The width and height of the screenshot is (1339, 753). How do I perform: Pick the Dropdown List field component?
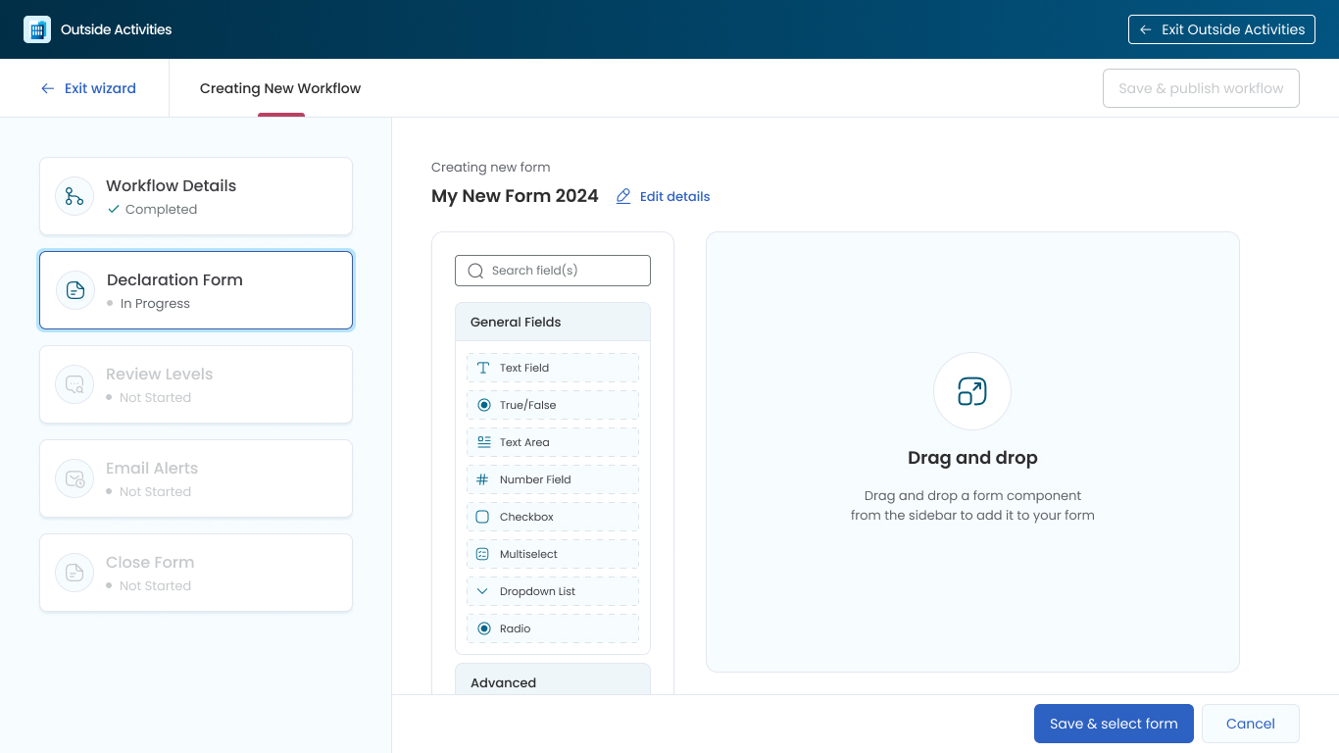[x=552, y=591]
